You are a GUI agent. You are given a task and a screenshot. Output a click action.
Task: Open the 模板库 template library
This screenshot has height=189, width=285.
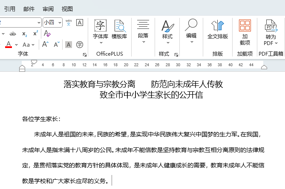(119, 29)
